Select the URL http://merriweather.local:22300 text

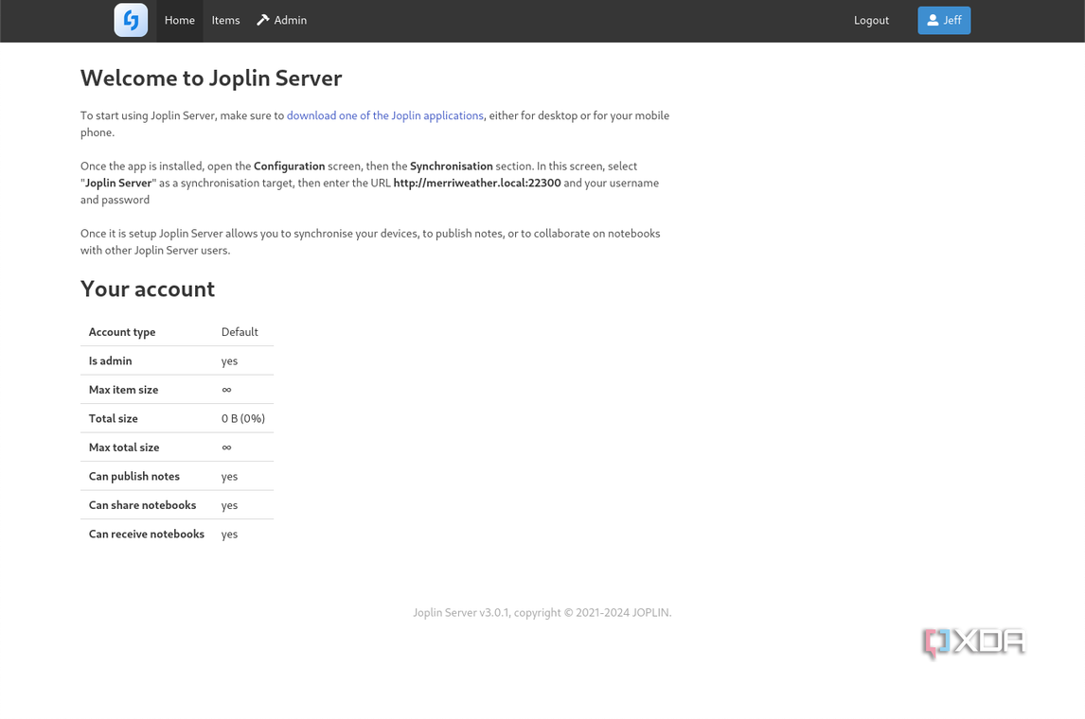click(477, 183)
